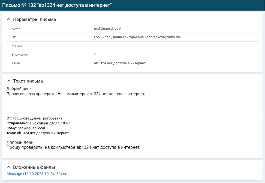265x183 pixels.
Task: Open attachment Message (16.10.2023 10_54_31).eml
Action: [x=38, y=174]
